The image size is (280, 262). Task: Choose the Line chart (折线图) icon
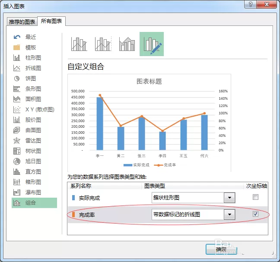point(17,68)
